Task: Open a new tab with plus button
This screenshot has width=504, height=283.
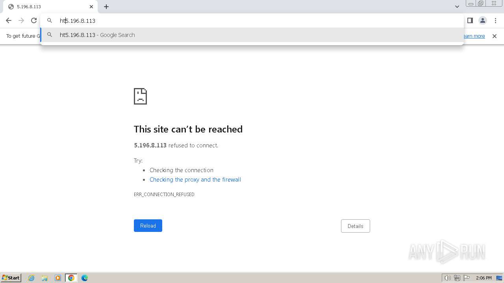Action: tap(106, 7)
